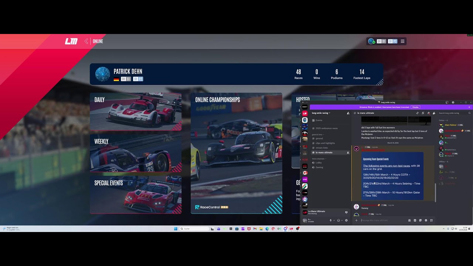The height and width of the screenshot is (266, 473).
Task: Toggle member list in channel header
Action: pos(434,113)
